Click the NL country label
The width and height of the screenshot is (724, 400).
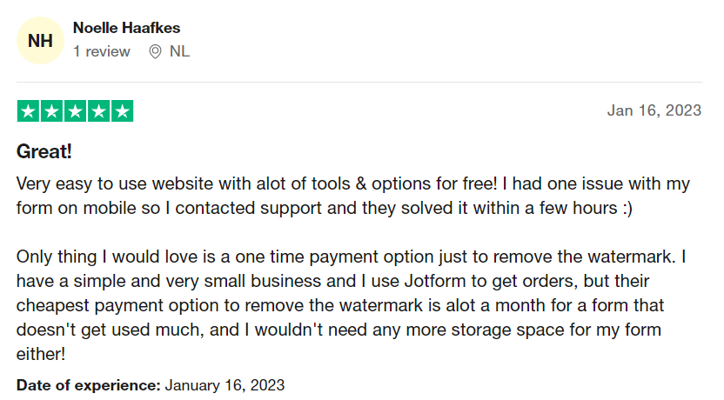point(179,51)
